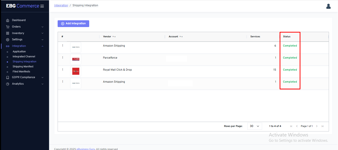Click the hamburger menu icon beside EBG Commerce
Screen dimensions: 338x150
click(x=42, y=6)
